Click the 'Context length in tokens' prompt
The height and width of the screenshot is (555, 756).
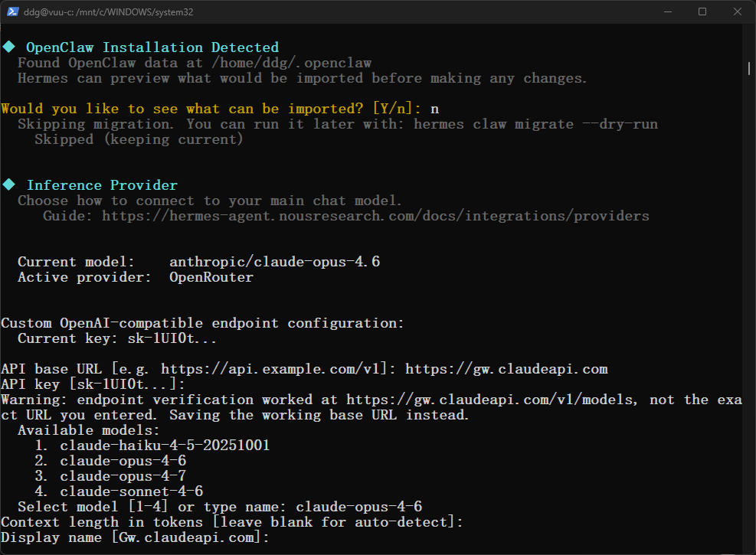(x=232, y=522)
